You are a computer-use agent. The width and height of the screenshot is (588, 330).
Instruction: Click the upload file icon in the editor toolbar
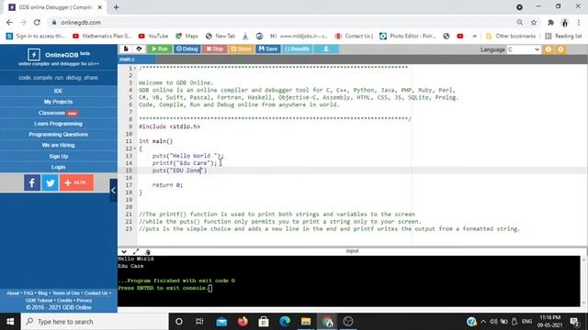[139, 49]
